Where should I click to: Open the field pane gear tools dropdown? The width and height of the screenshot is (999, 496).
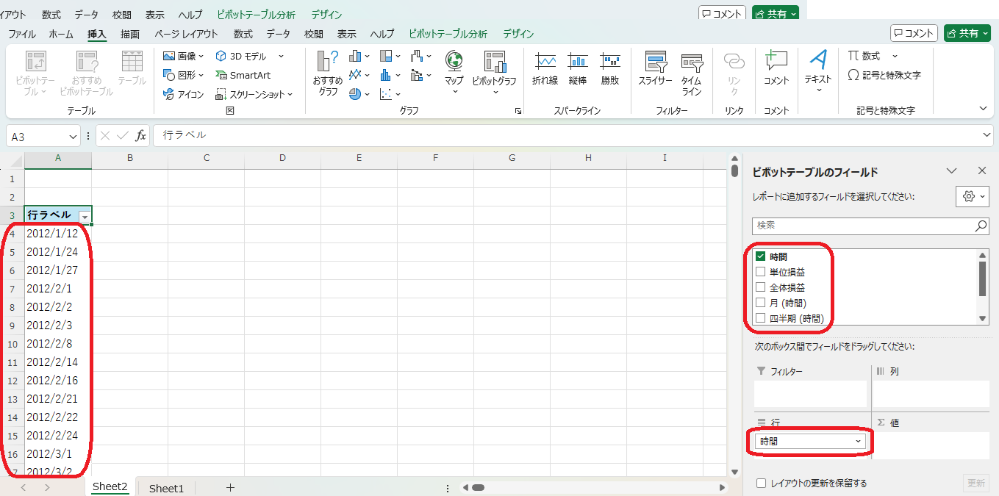click(972, 196)
